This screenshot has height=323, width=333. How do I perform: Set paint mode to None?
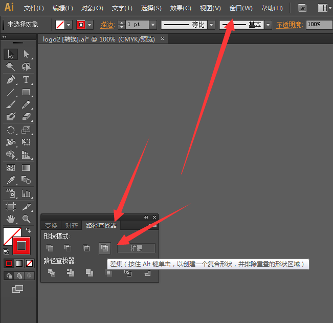[x=30, y=264]
